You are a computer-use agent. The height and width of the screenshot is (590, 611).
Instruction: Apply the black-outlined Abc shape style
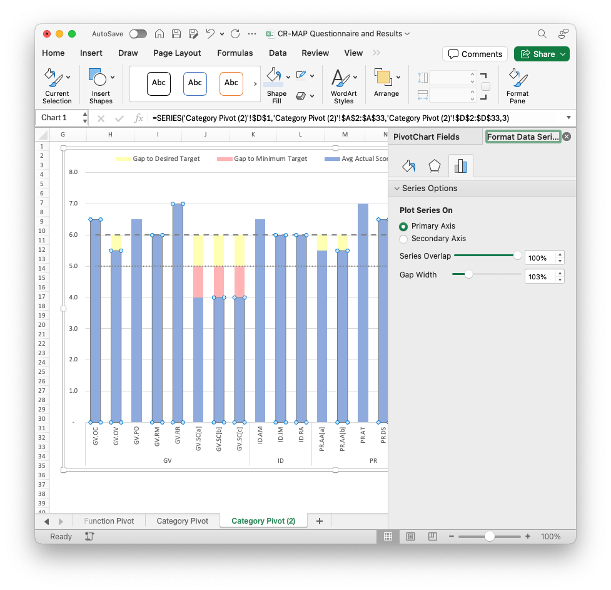[159, 83]
